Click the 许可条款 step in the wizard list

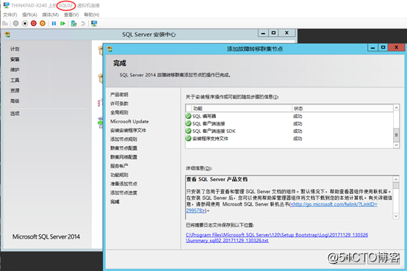tap(119, 104)
